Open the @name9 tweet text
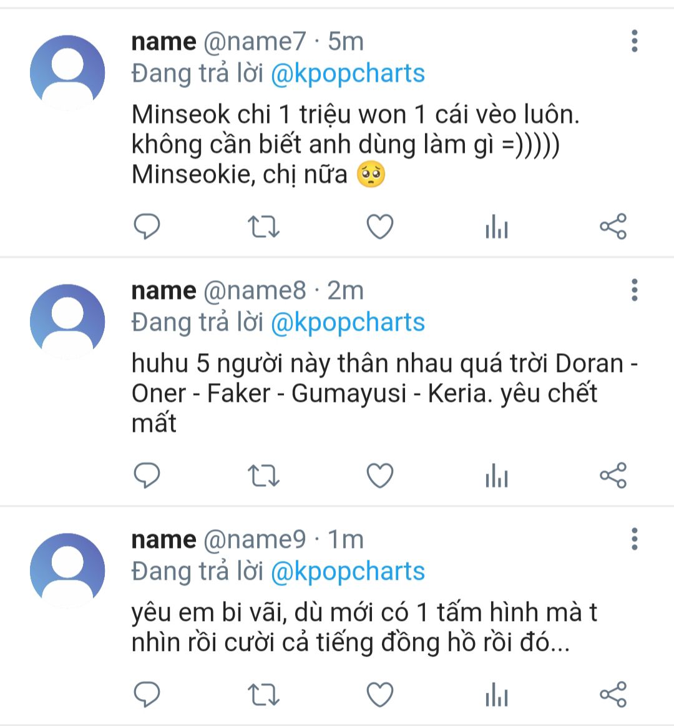The height and width of the screenshot is (726, 674). point(364,627)
